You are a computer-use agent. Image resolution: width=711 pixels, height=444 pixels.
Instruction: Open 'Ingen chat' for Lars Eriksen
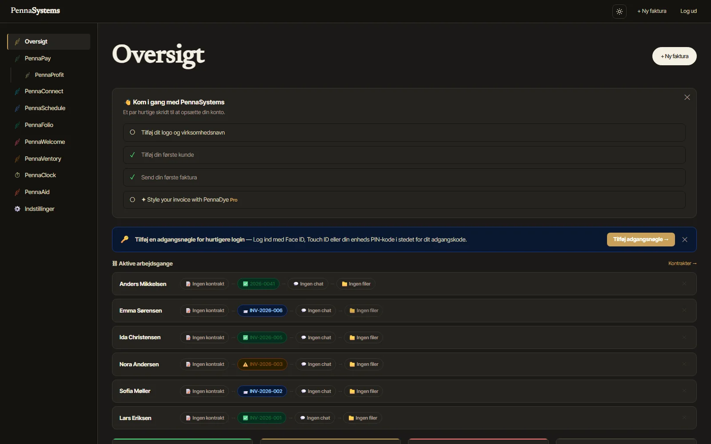(315, 418)
